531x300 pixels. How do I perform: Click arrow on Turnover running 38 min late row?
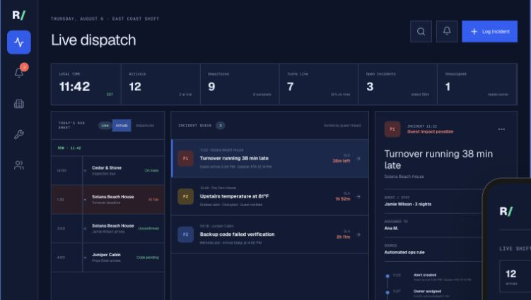pos(358,158)
